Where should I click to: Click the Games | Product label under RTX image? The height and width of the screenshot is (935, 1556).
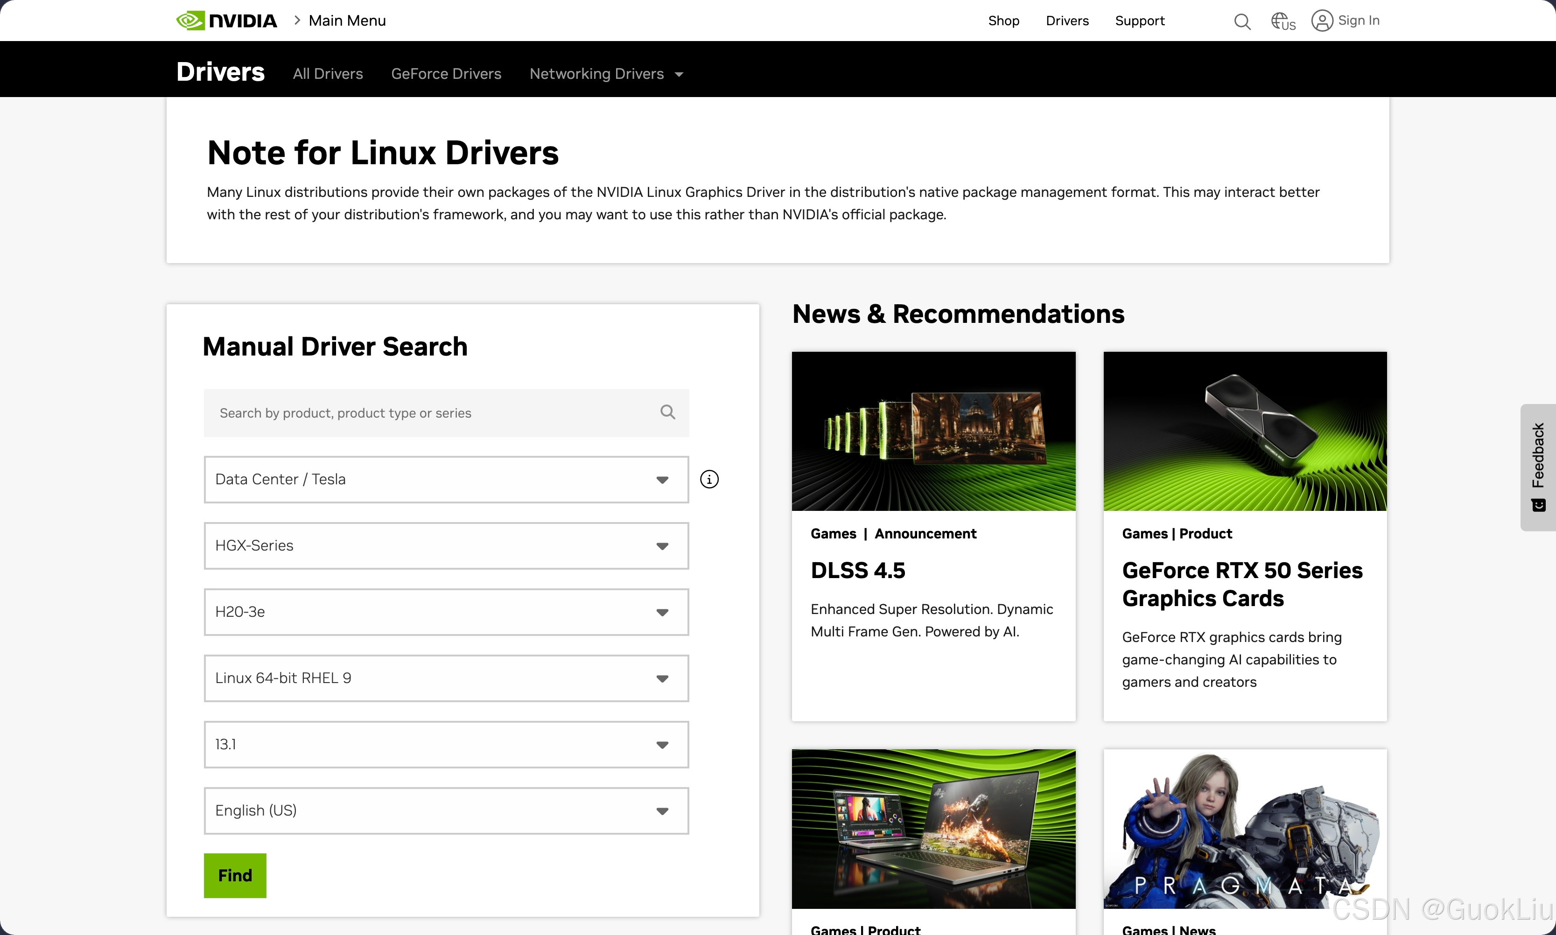click(x=1177, y=534)
